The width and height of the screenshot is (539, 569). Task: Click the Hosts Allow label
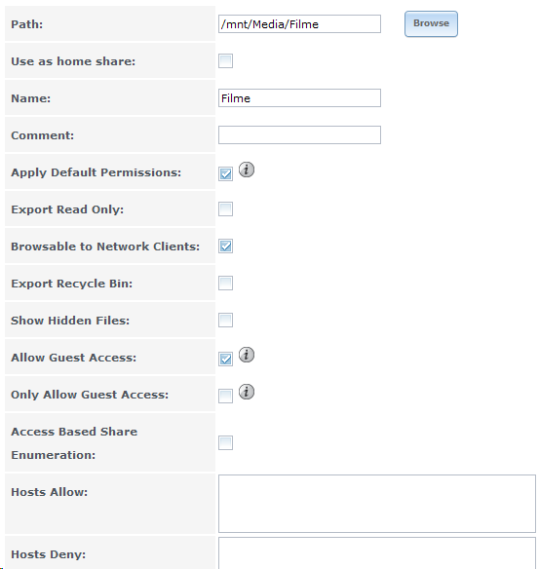50,492
